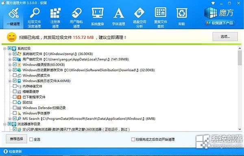The height and width of the screenshot is (156, 244).
Task: Check the 回收站 checkbox
Action: 15,102
